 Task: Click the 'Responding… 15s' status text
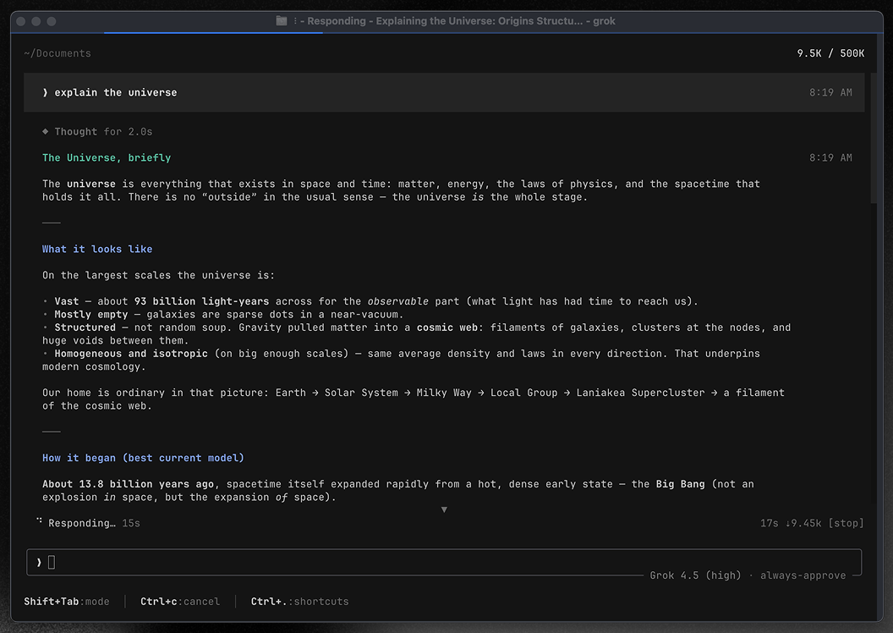(94, 523)
